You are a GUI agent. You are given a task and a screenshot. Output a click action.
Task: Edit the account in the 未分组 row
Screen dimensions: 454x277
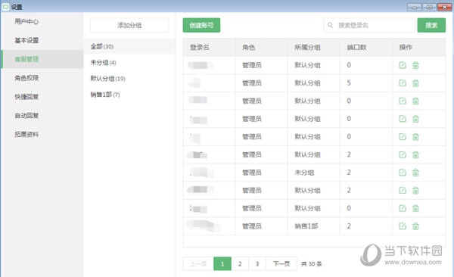point(403,173)
